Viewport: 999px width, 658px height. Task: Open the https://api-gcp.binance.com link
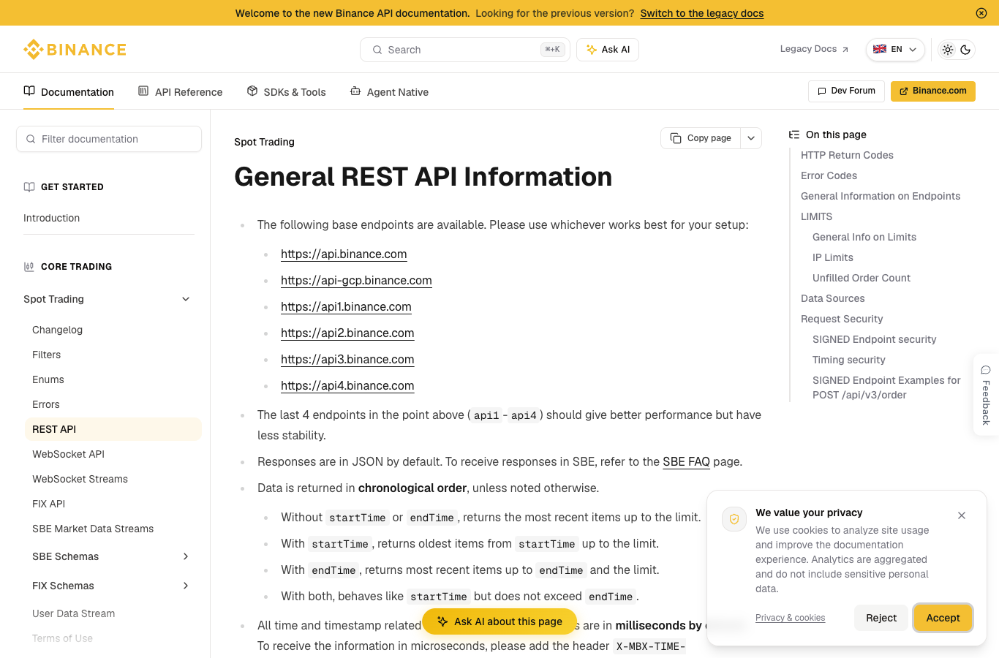tap(356, 280)
